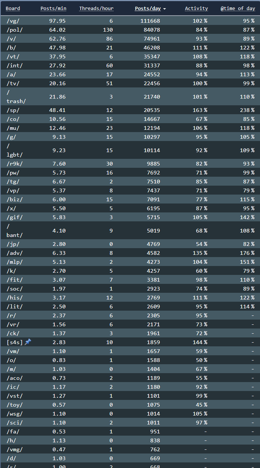Select the /fa/ board name

pos(13,432)
